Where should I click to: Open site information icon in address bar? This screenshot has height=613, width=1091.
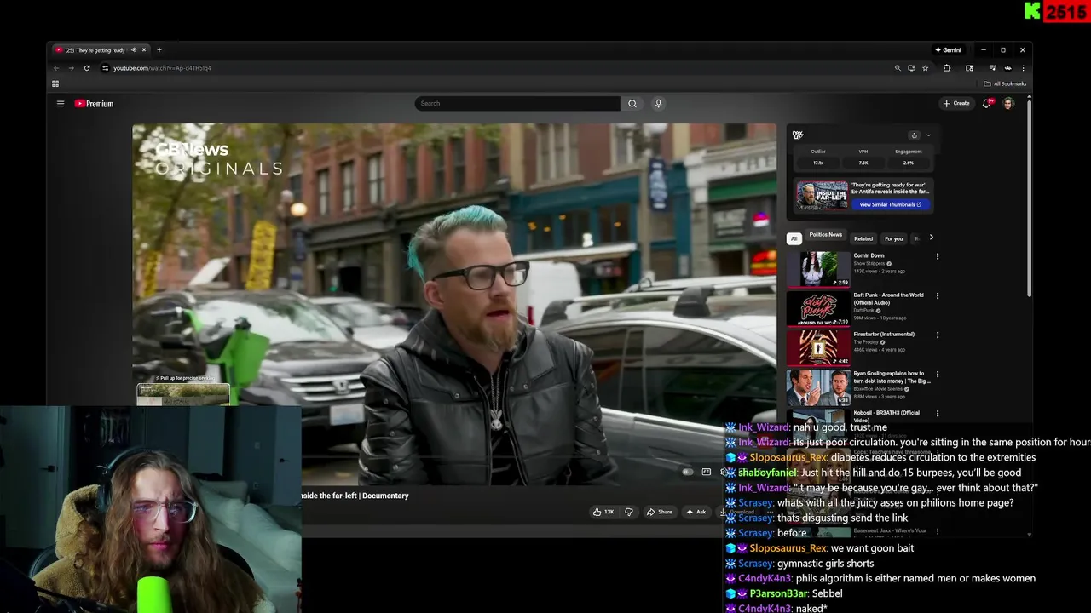coord(105,68)
